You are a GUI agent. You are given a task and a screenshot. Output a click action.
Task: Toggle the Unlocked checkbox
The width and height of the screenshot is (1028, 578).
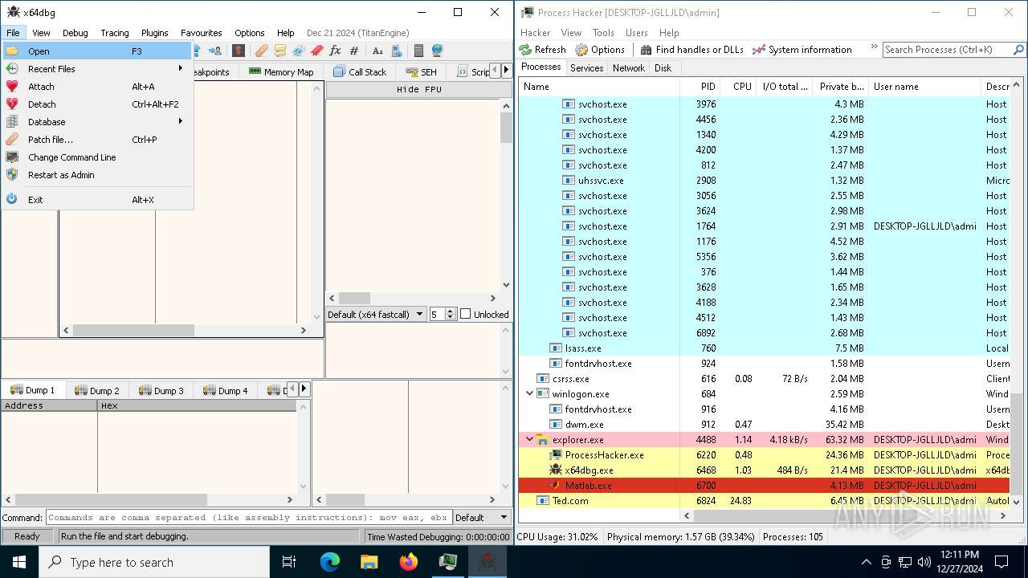465,314
